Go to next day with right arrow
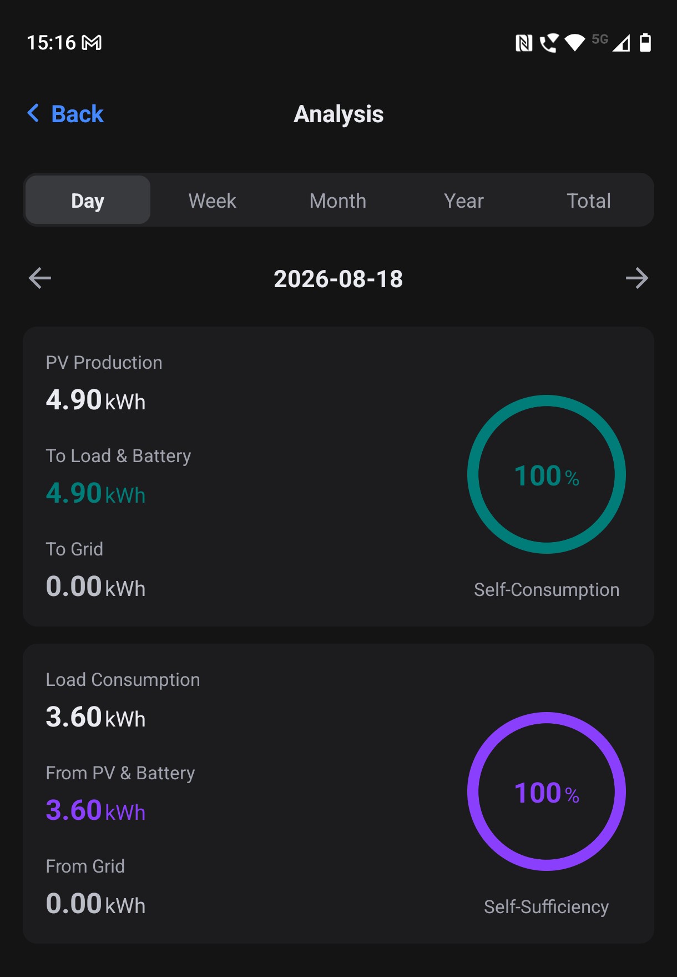The width and height of the screenshot is (677, 977). click(637, 278)
